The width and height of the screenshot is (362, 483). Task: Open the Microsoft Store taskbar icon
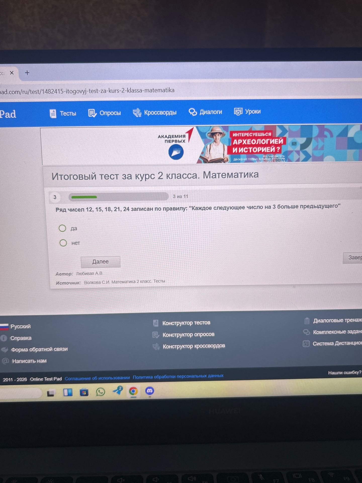pyautogui.click(x=84, y=392)
